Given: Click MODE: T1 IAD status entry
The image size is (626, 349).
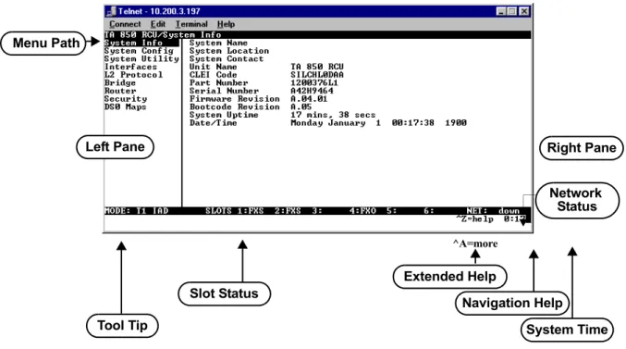Looking at the screenshot, I should (x=136, y=211).
